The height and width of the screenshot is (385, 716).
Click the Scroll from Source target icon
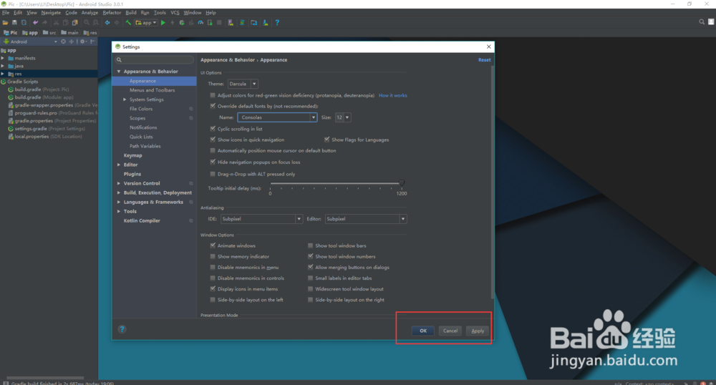[64, 42]
